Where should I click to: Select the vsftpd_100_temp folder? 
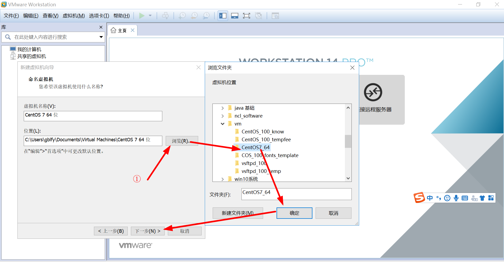(261, 171)
